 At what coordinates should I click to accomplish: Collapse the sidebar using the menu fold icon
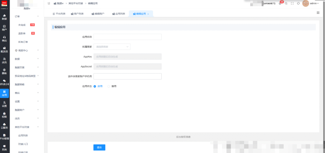point(49,3)
